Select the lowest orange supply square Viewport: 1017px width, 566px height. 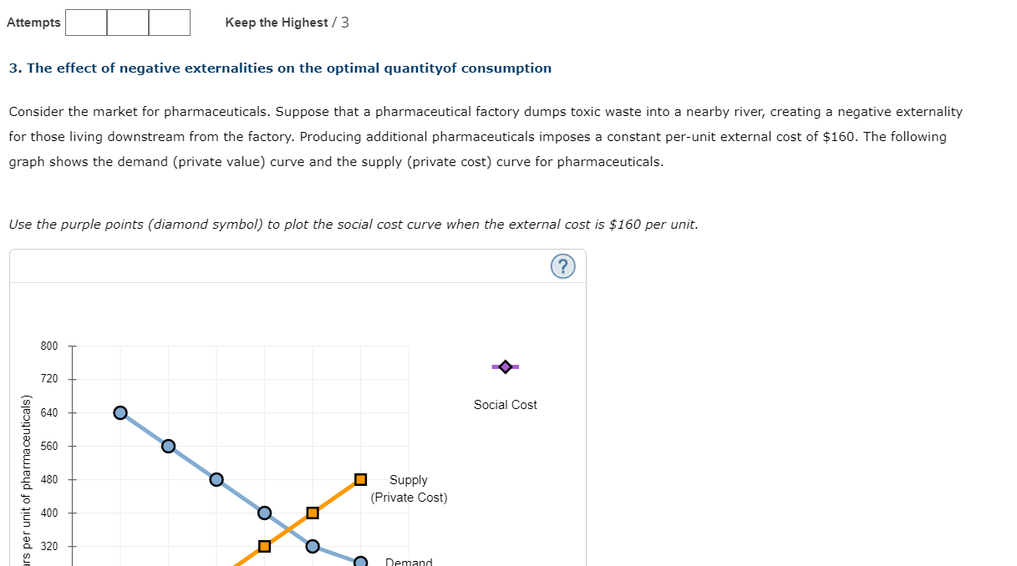point(263,546)
